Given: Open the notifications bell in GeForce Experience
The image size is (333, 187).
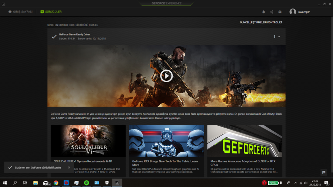Looking at the screenshot, I should [x=263, y=12].
